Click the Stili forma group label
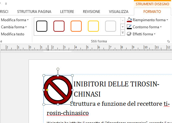This screenshot has height=123, width=172. click(x=99, y=42)
